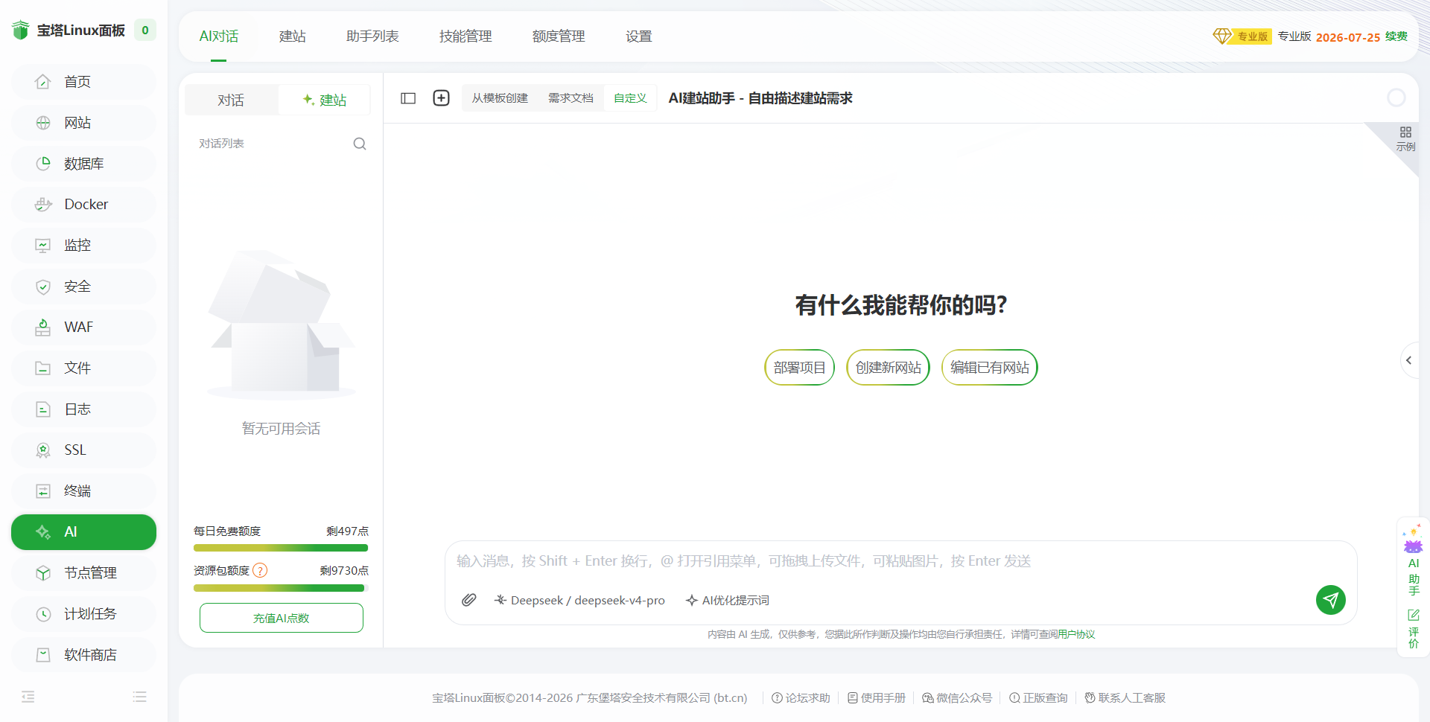
Task: Click the 专业版 badge with diamond
Action: click(x=1242, y=36)
